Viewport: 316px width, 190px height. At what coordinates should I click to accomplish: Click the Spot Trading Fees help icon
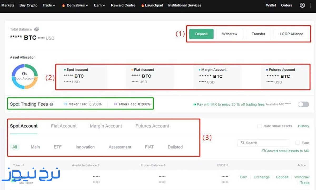51,104
